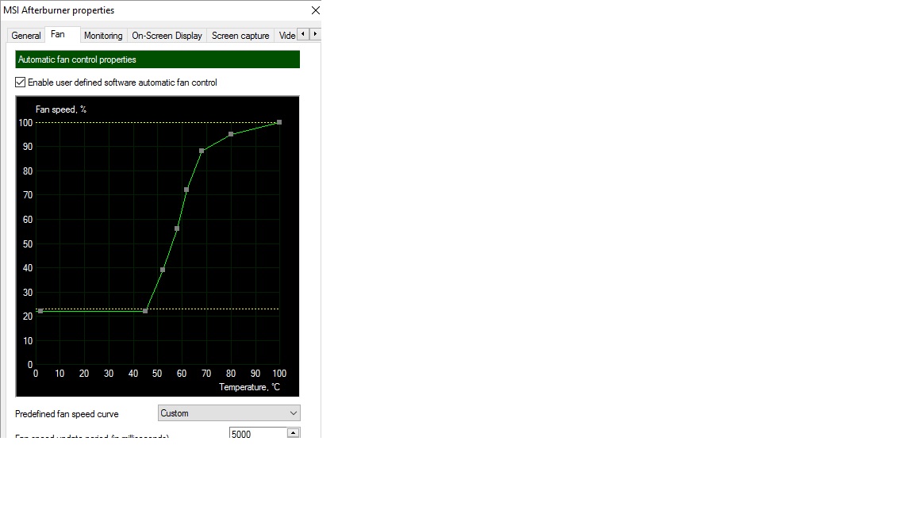Click the fan speed update period field
Screen dimensions: 914x514
(x=258, y=434)
